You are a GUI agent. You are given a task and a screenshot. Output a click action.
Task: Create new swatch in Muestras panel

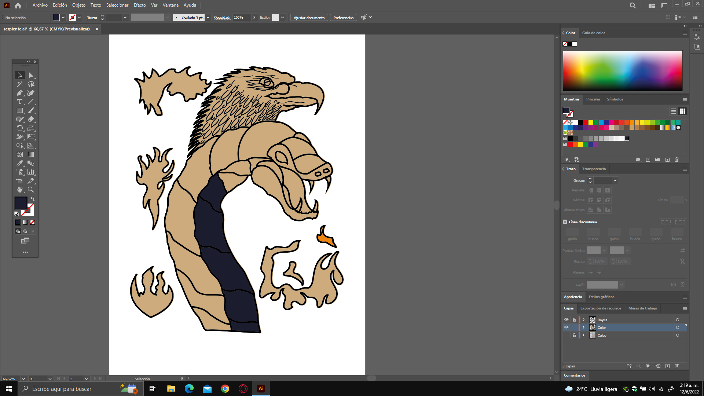coord(667,160)
